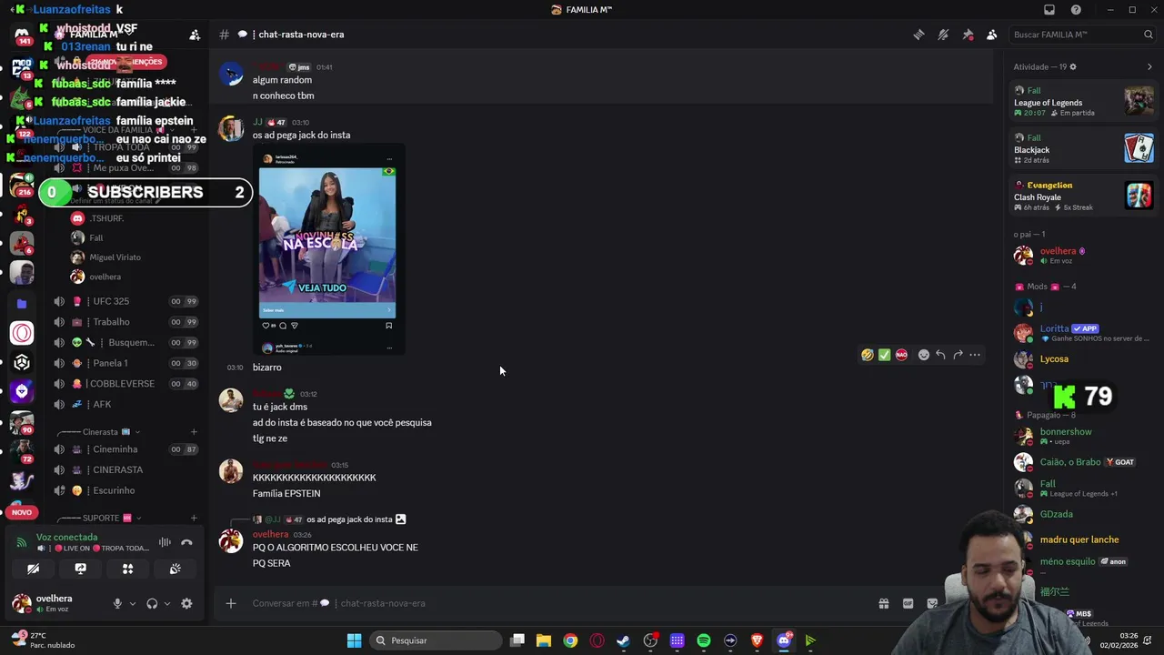
Task: Open Windows Start button on taskbar
Action: [354, 640]
